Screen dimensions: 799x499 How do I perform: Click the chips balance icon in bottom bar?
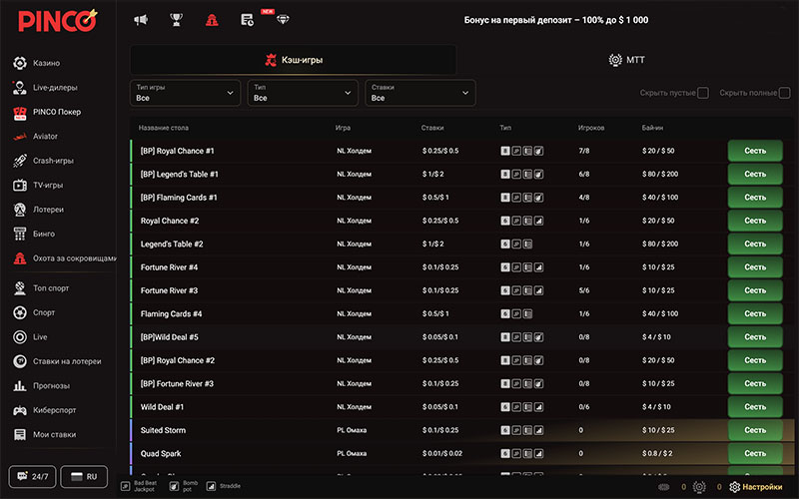pos(664,487)
